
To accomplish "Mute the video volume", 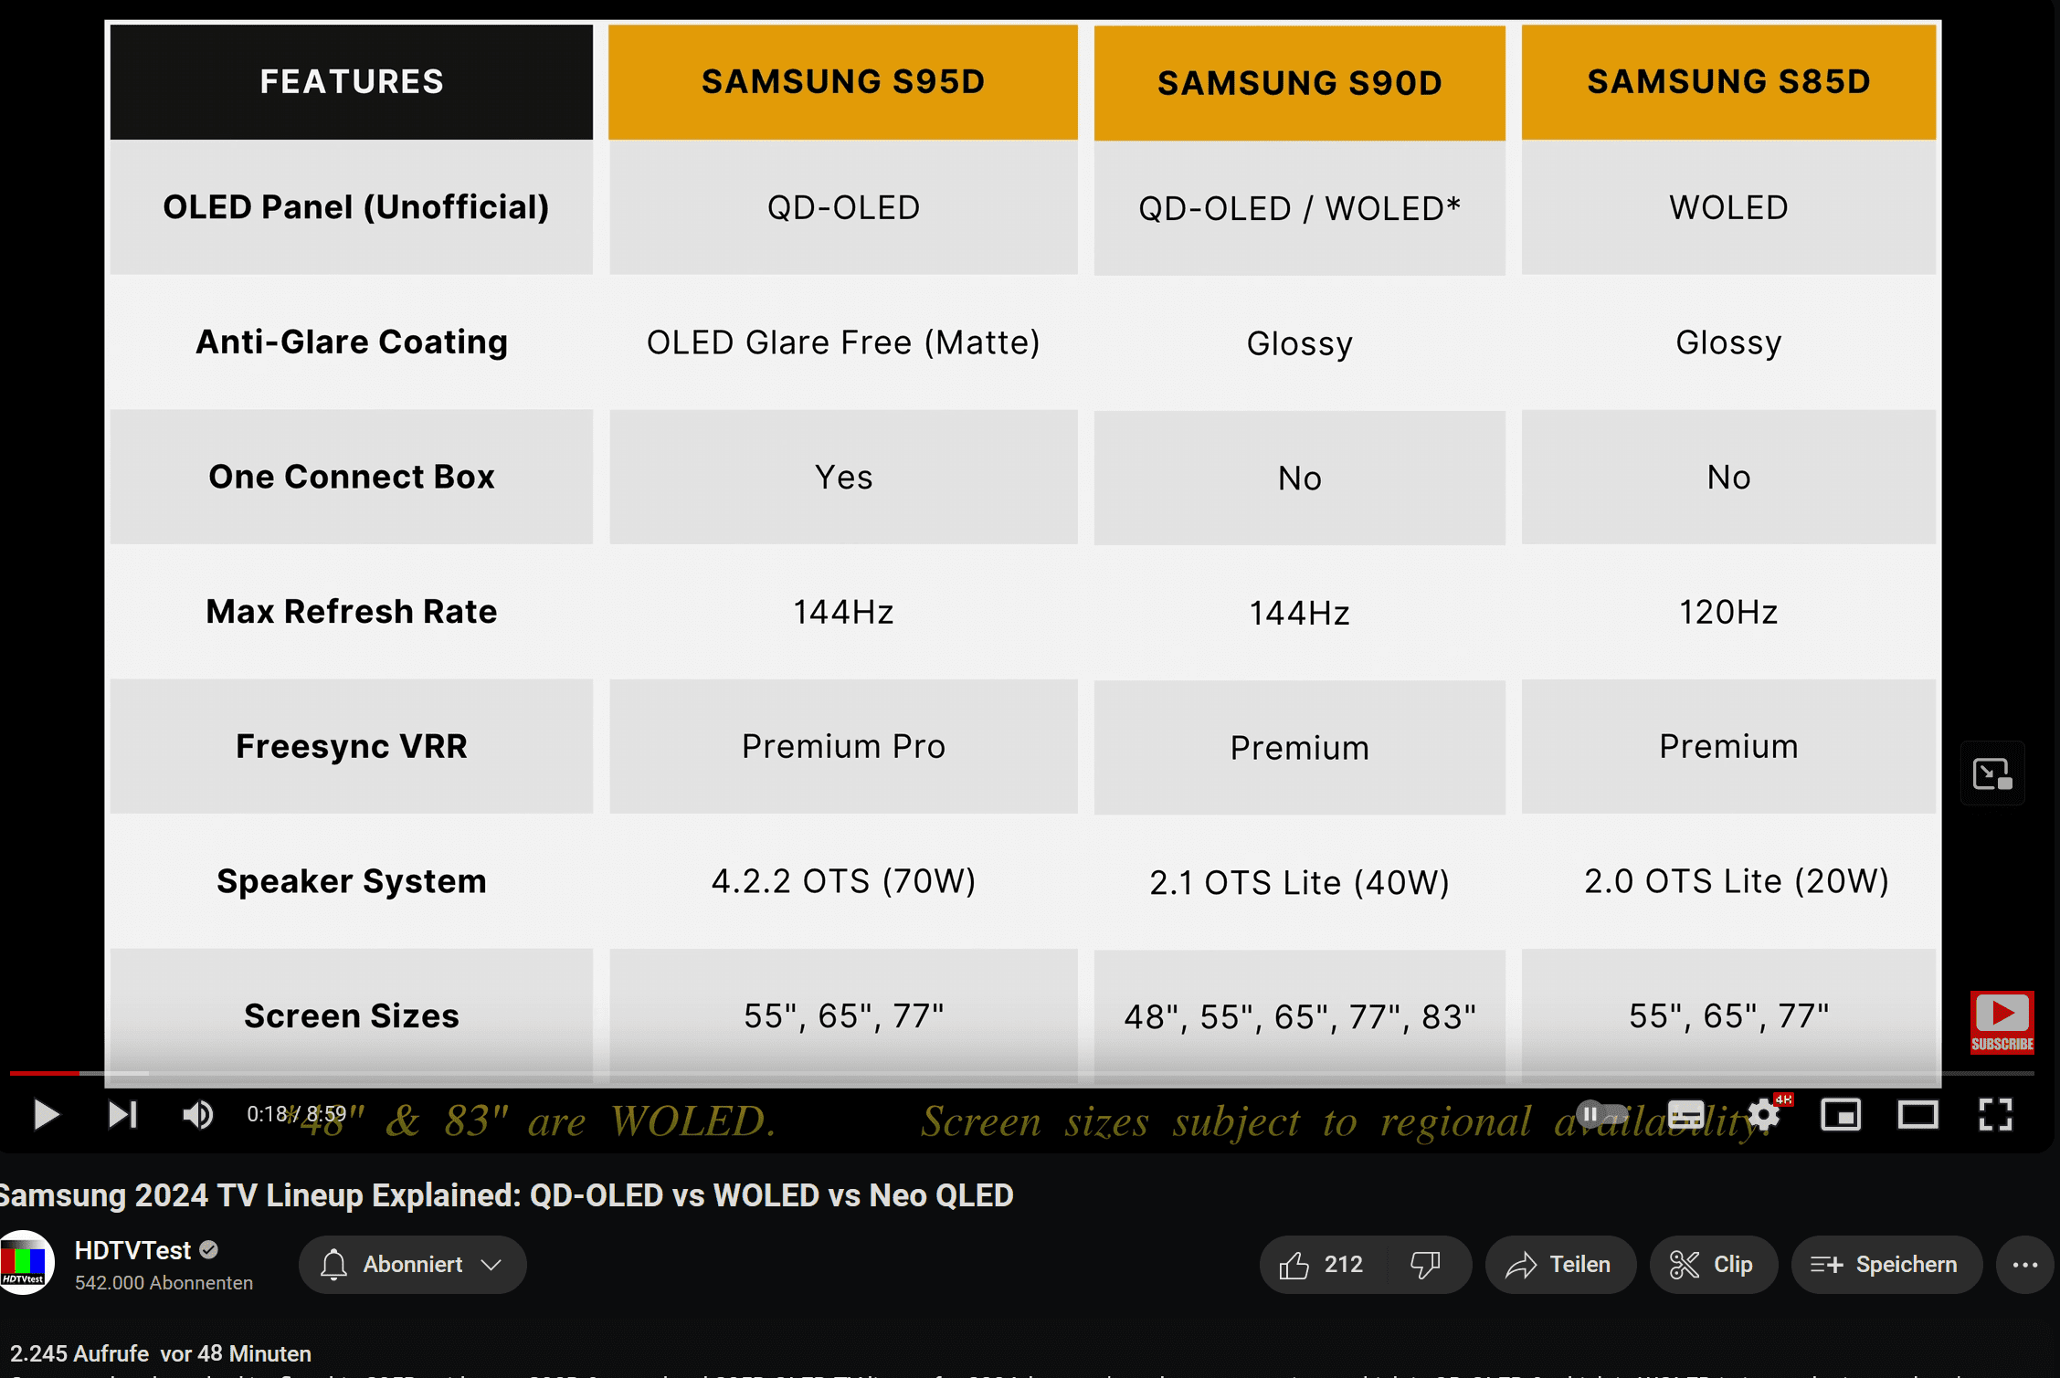I will (197, 1115).
